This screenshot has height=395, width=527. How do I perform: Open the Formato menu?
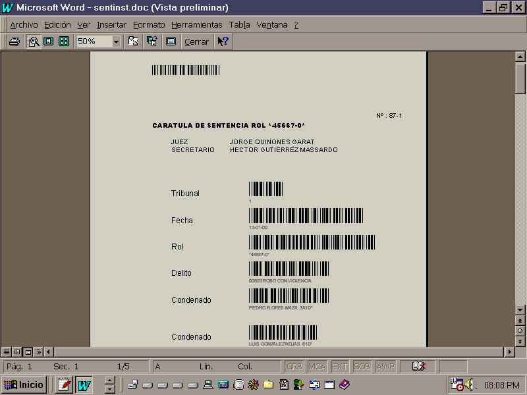(149, 24)
